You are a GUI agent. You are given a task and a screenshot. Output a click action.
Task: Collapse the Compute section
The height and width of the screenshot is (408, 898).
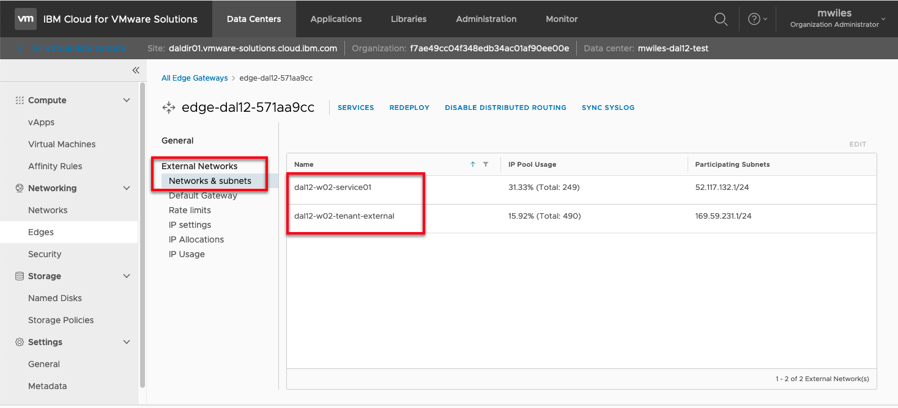127,100
